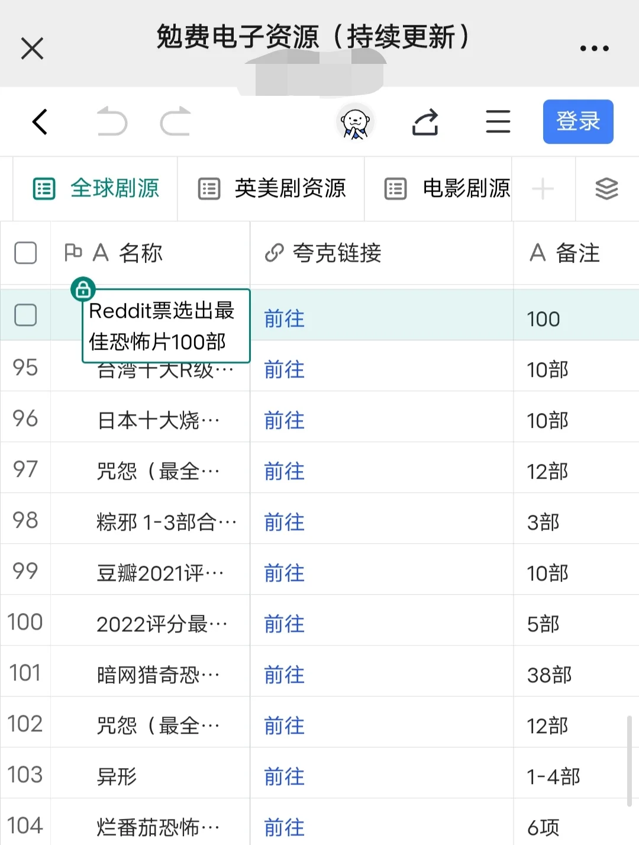Click the green lock icon above the selected cell

(x=83, y=289)
